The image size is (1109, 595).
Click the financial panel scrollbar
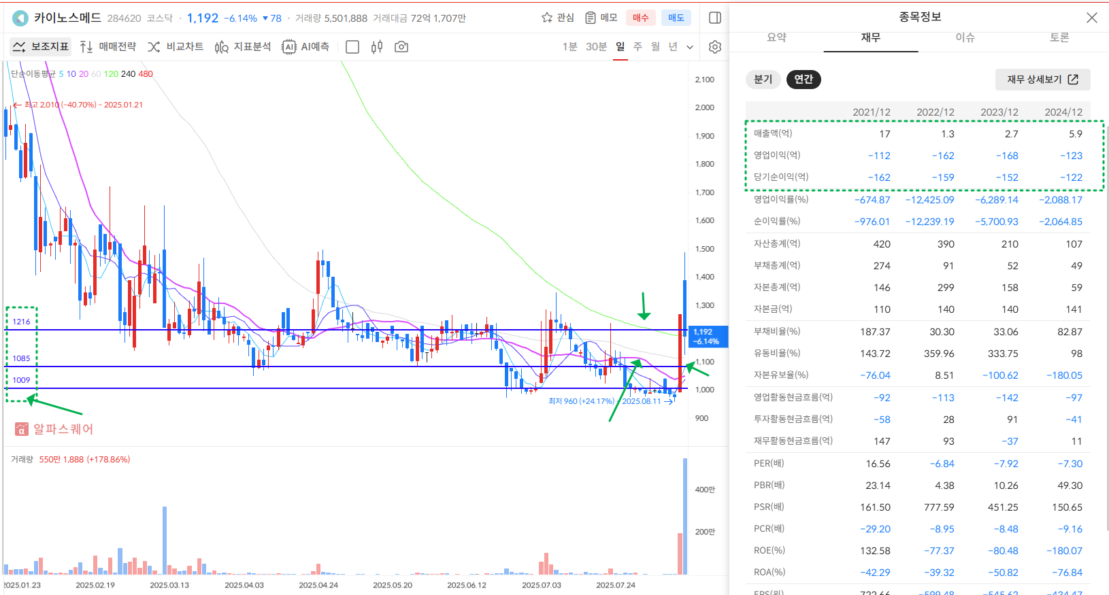tap(1106, 326)
